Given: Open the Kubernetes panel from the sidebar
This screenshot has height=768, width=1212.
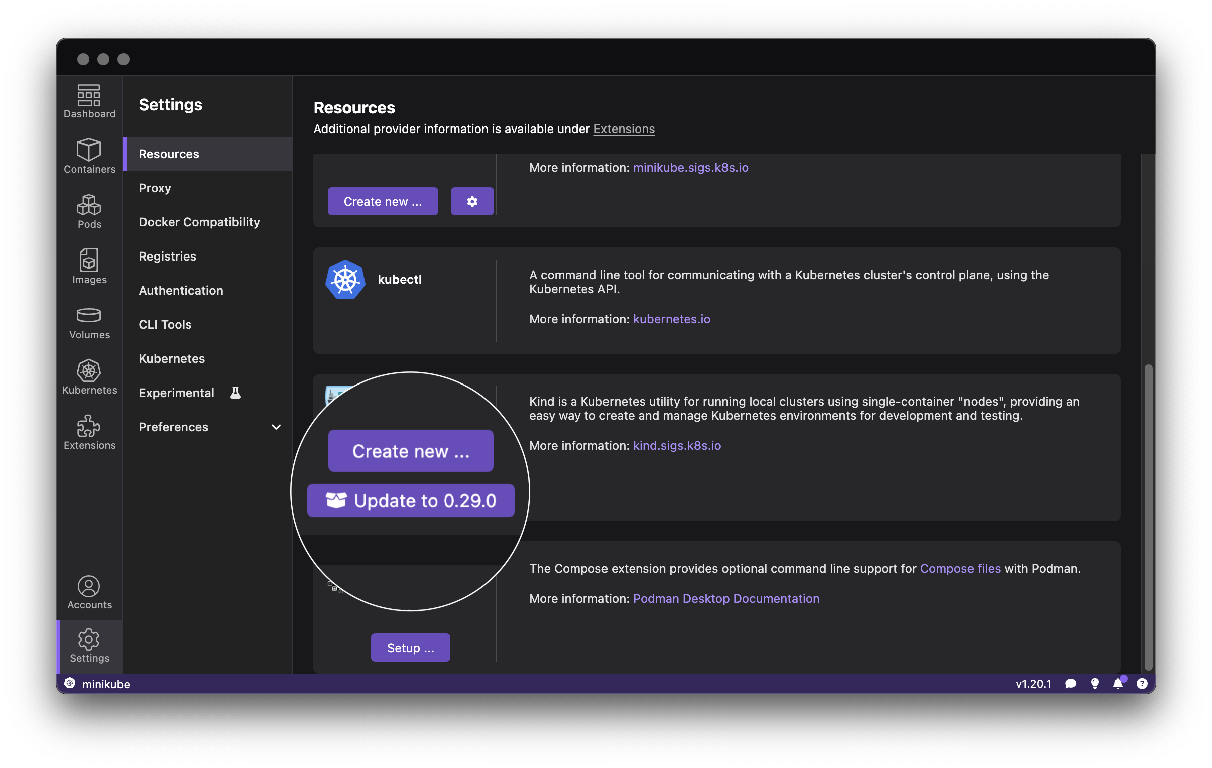Looking at the screenshot, I should click(x=88, y=377).
